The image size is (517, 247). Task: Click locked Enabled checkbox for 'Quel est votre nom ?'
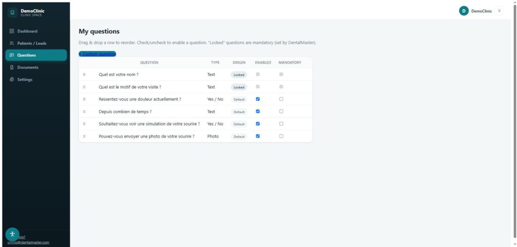(258, 74)
